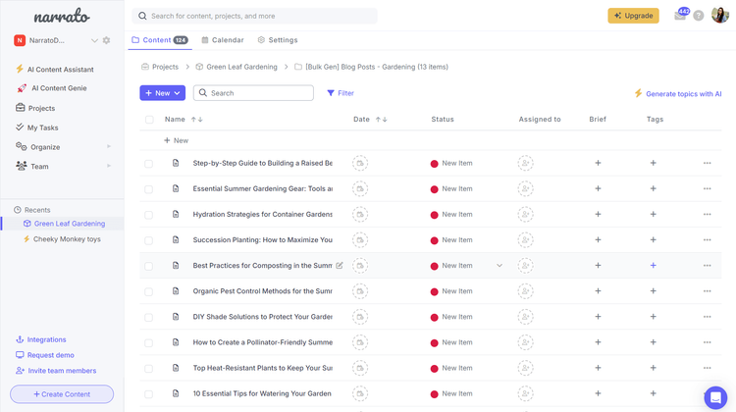Open the user profile avatar
This screenshot has height=412, width=736.
point(720,15)
